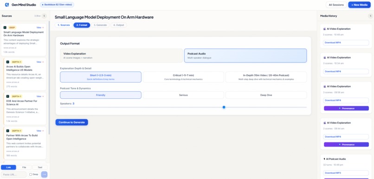Click the + New Media button
374x179 pixels.
359,5
